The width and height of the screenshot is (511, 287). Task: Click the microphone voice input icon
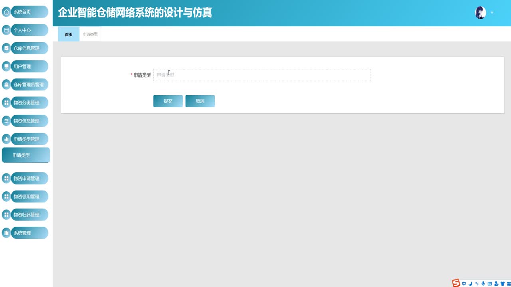coord(483,284)
